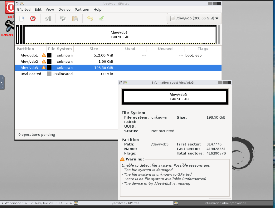Click the window menu icon in GParted title bar
The height and width of the screenshot is (208, 275).
[x=17, y=3]
